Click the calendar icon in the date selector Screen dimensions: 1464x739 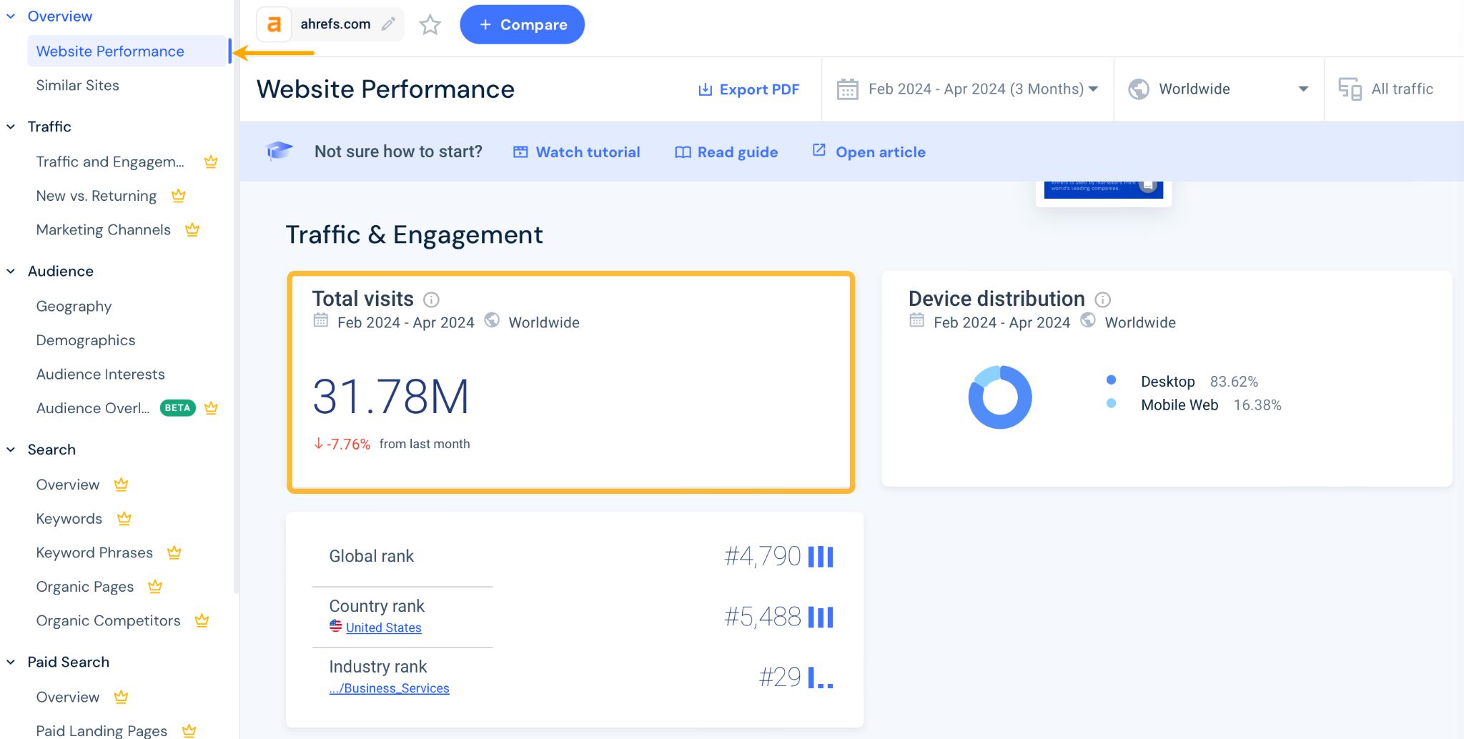tap(848, 89)
